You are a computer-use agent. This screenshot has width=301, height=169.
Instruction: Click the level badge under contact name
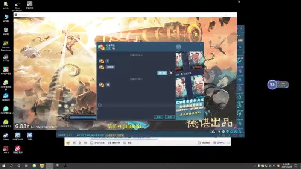(108, 49)
